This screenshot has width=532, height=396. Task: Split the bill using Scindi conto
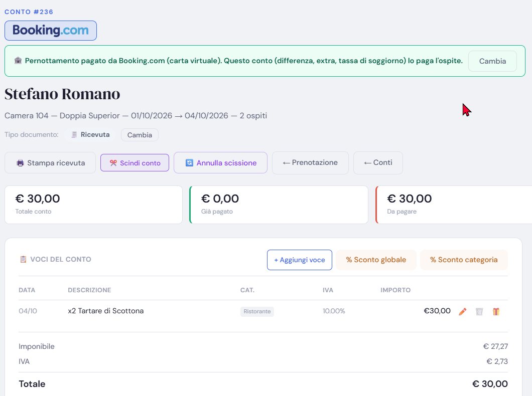tap(135, 163)
